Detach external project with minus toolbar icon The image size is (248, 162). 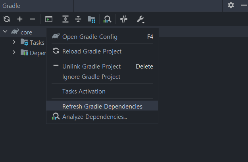point(33,19)
